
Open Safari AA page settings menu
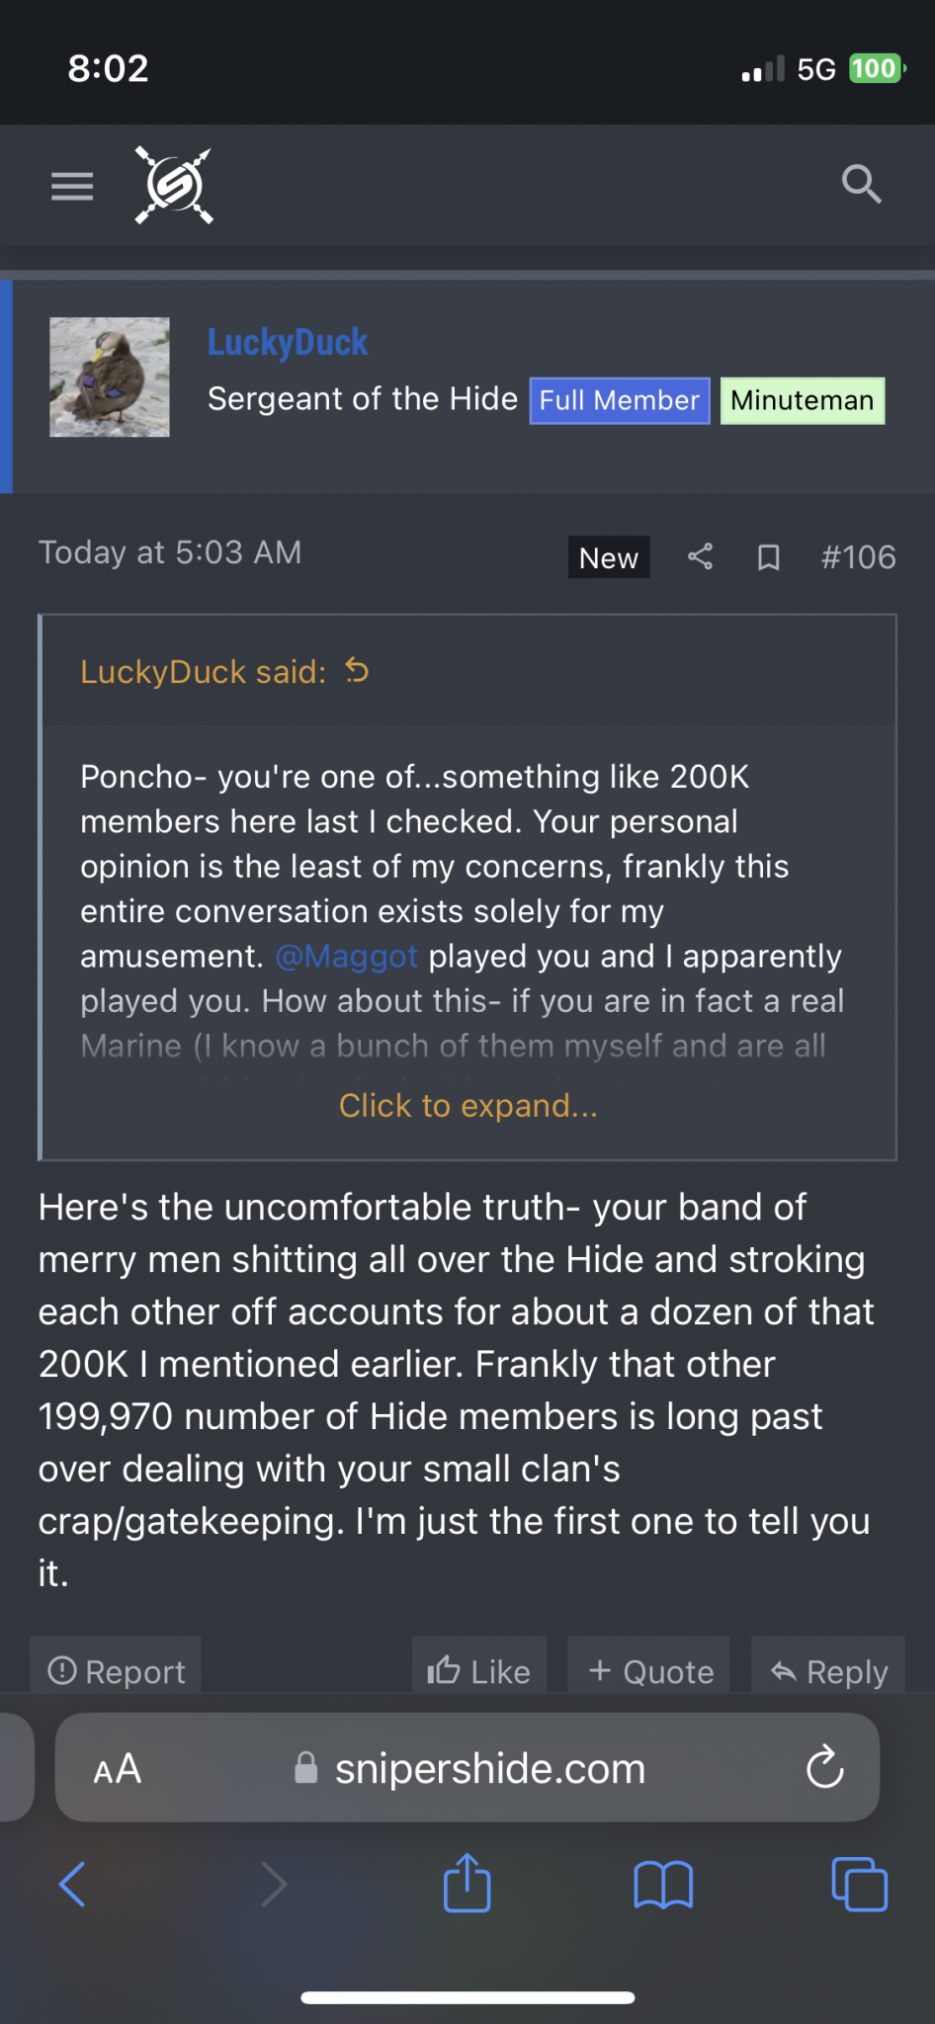click(x=118, y=1769)
